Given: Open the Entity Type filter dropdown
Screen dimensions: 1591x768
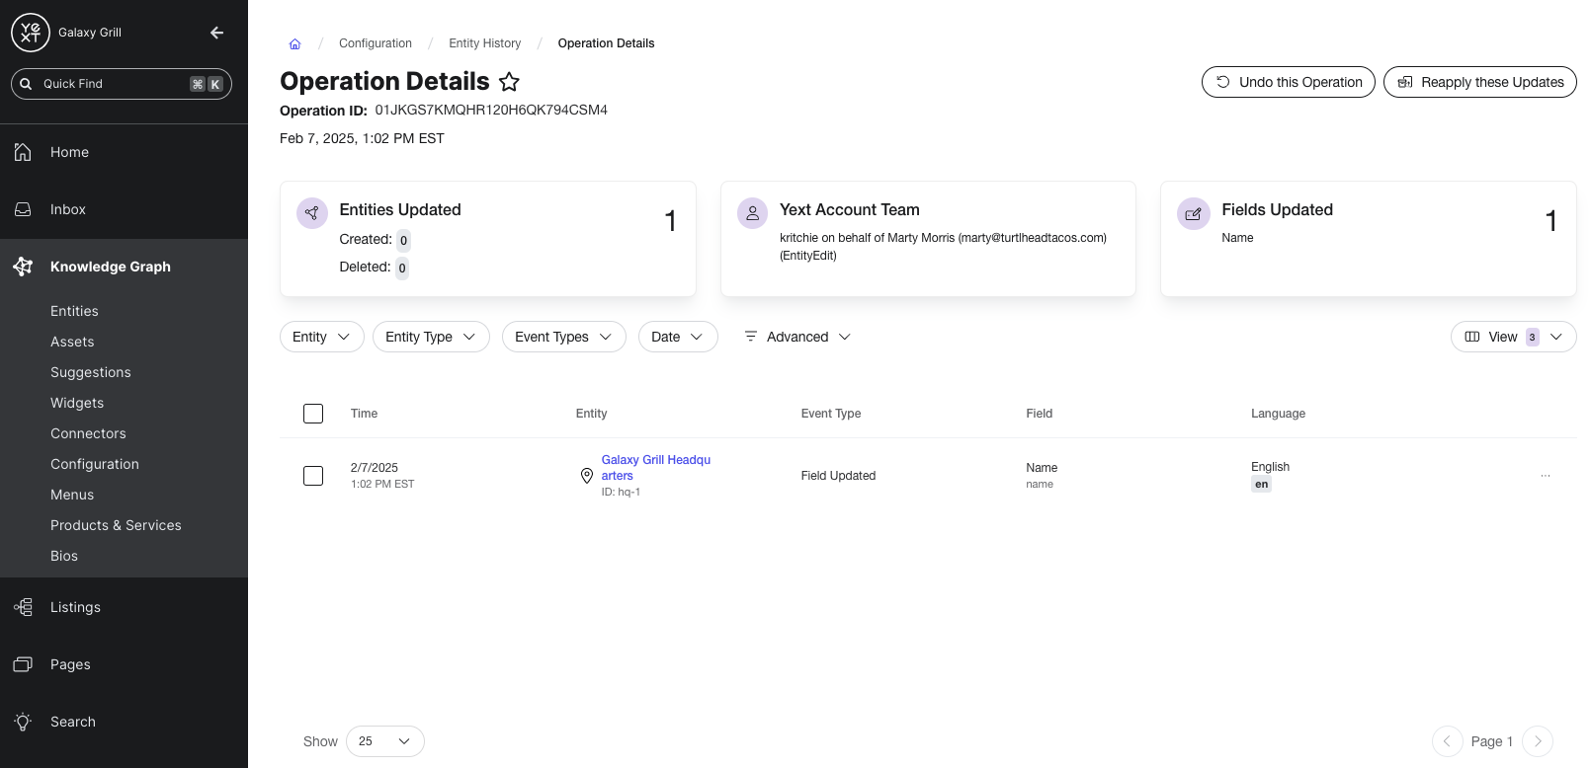Looking at the screenshot, I should (431, 337).
